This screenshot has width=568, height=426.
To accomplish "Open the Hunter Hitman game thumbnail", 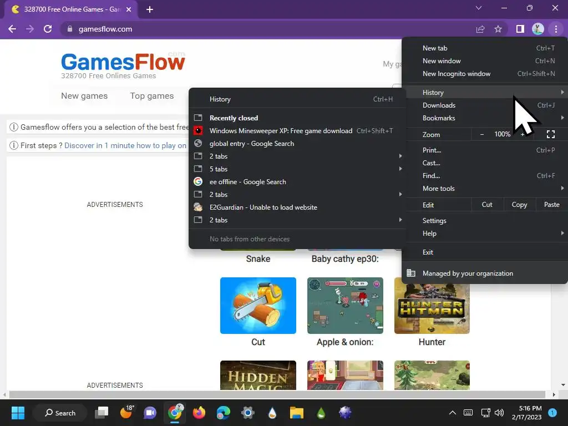I will coord(432,309).
